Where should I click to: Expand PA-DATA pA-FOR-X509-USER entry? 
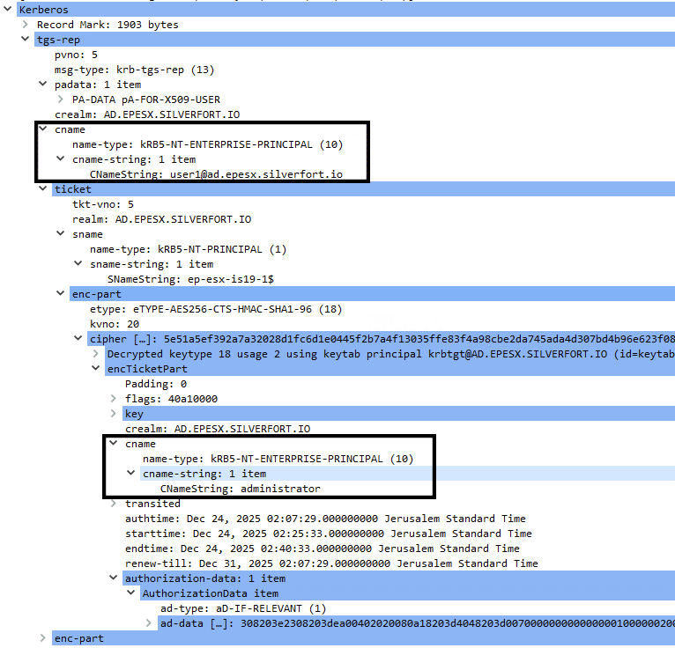point(61,99)
